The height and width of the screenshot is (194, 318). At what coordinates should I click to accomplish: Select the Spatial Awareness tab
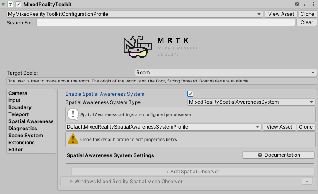click(x=31, y=121)
